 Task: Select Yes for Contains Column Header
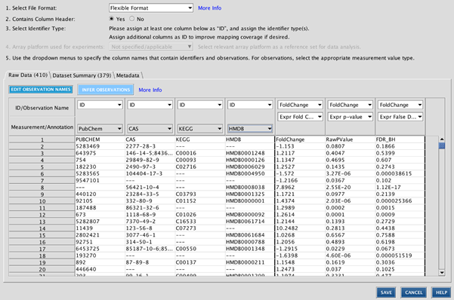(112, 19)
